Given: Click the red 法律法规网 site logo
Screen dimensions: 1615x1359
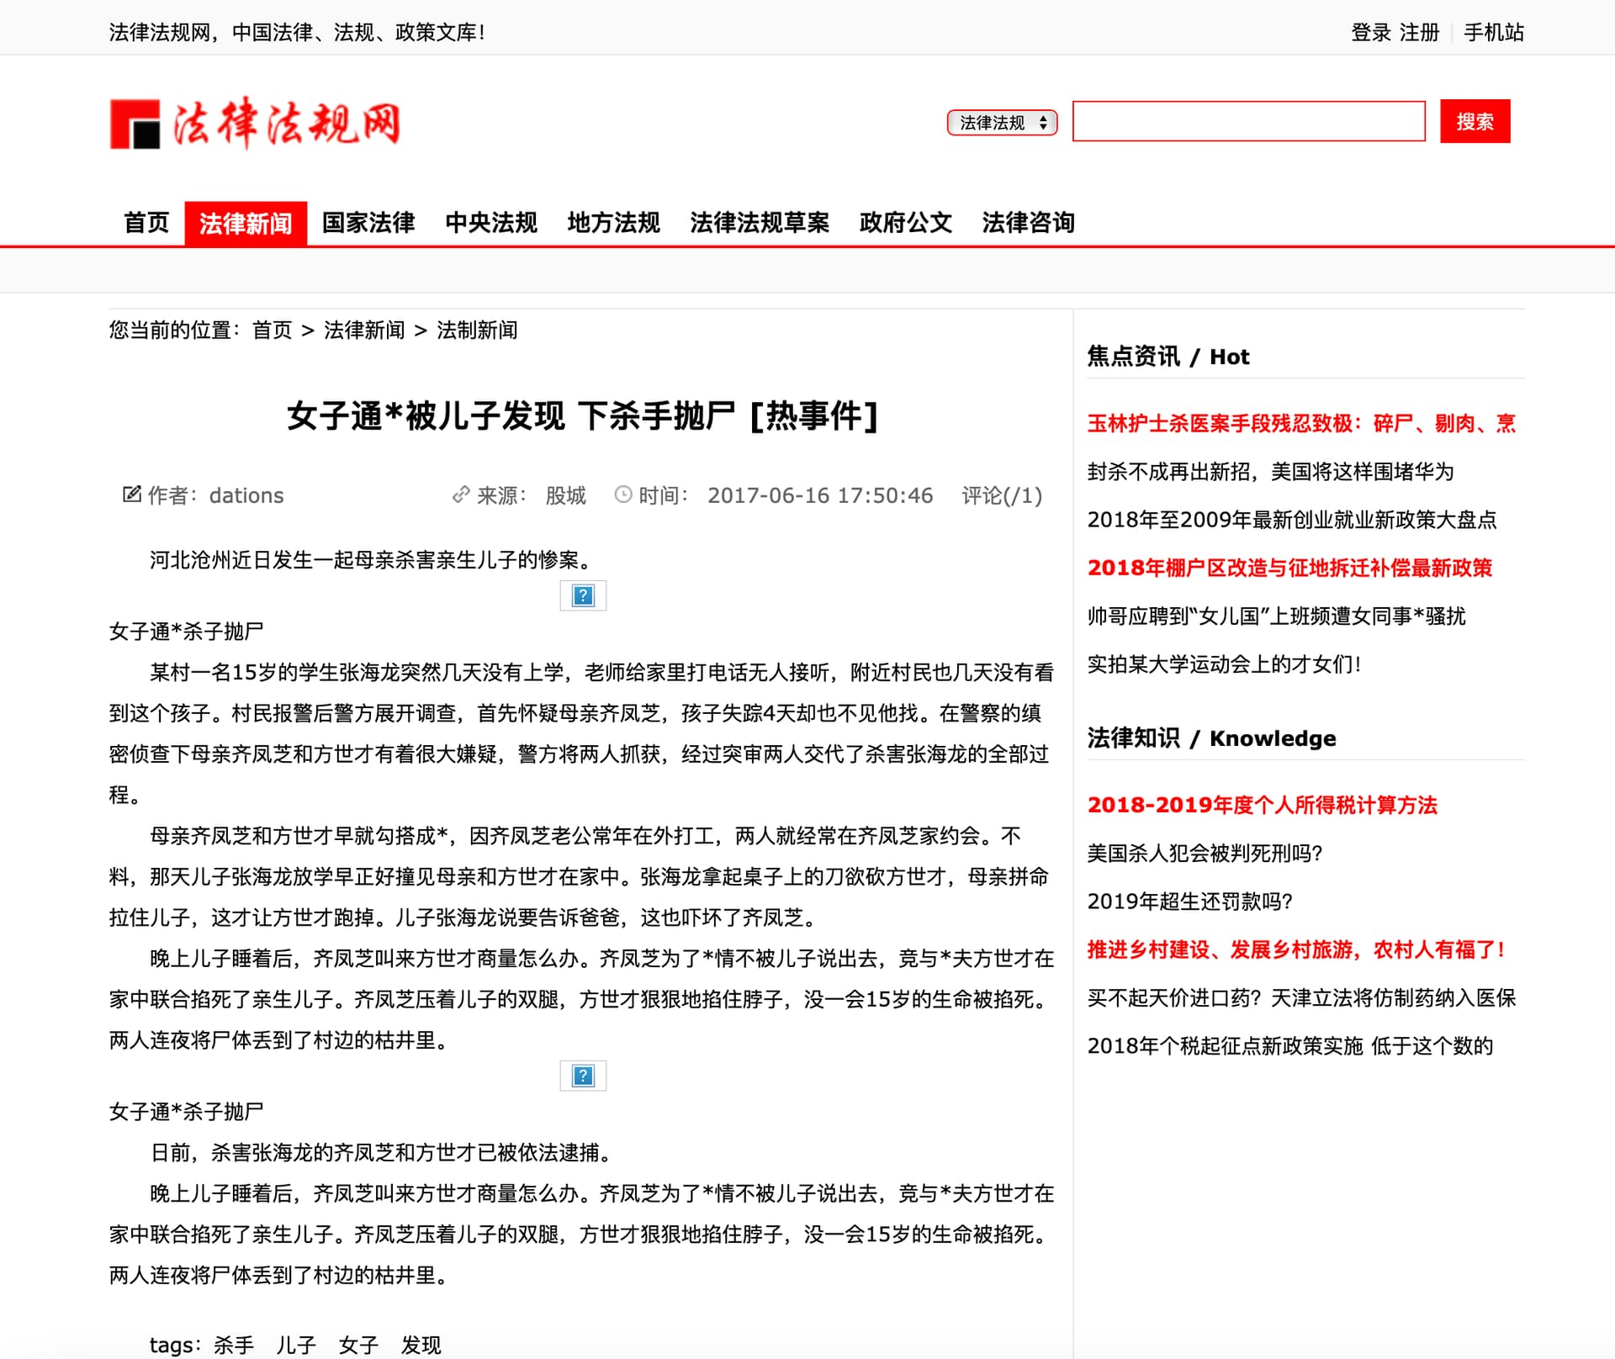Looking at the screenshot, I should [255, 124].
